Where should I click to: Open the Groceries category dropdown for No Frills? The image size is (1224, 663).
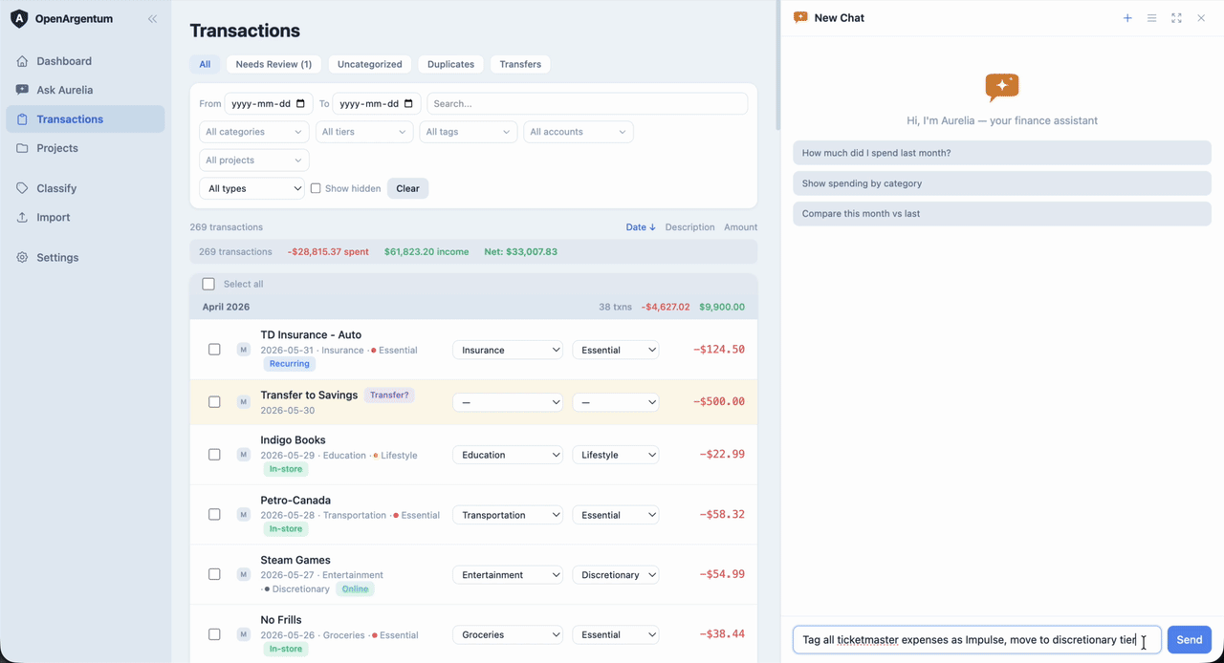[508, 634]
